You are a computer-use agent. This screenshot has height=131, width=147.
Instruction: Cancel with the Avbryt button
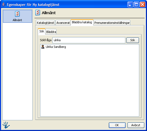point(136,125)
